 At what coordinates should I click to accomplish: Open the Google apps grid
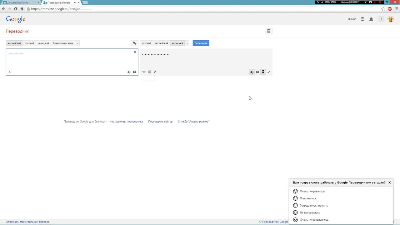click(x=362, y=19)
